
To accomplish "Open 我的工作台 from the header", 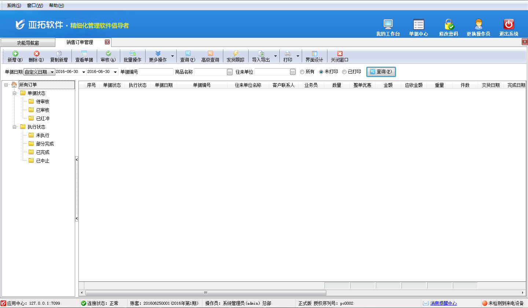I will tap(388, 25).
